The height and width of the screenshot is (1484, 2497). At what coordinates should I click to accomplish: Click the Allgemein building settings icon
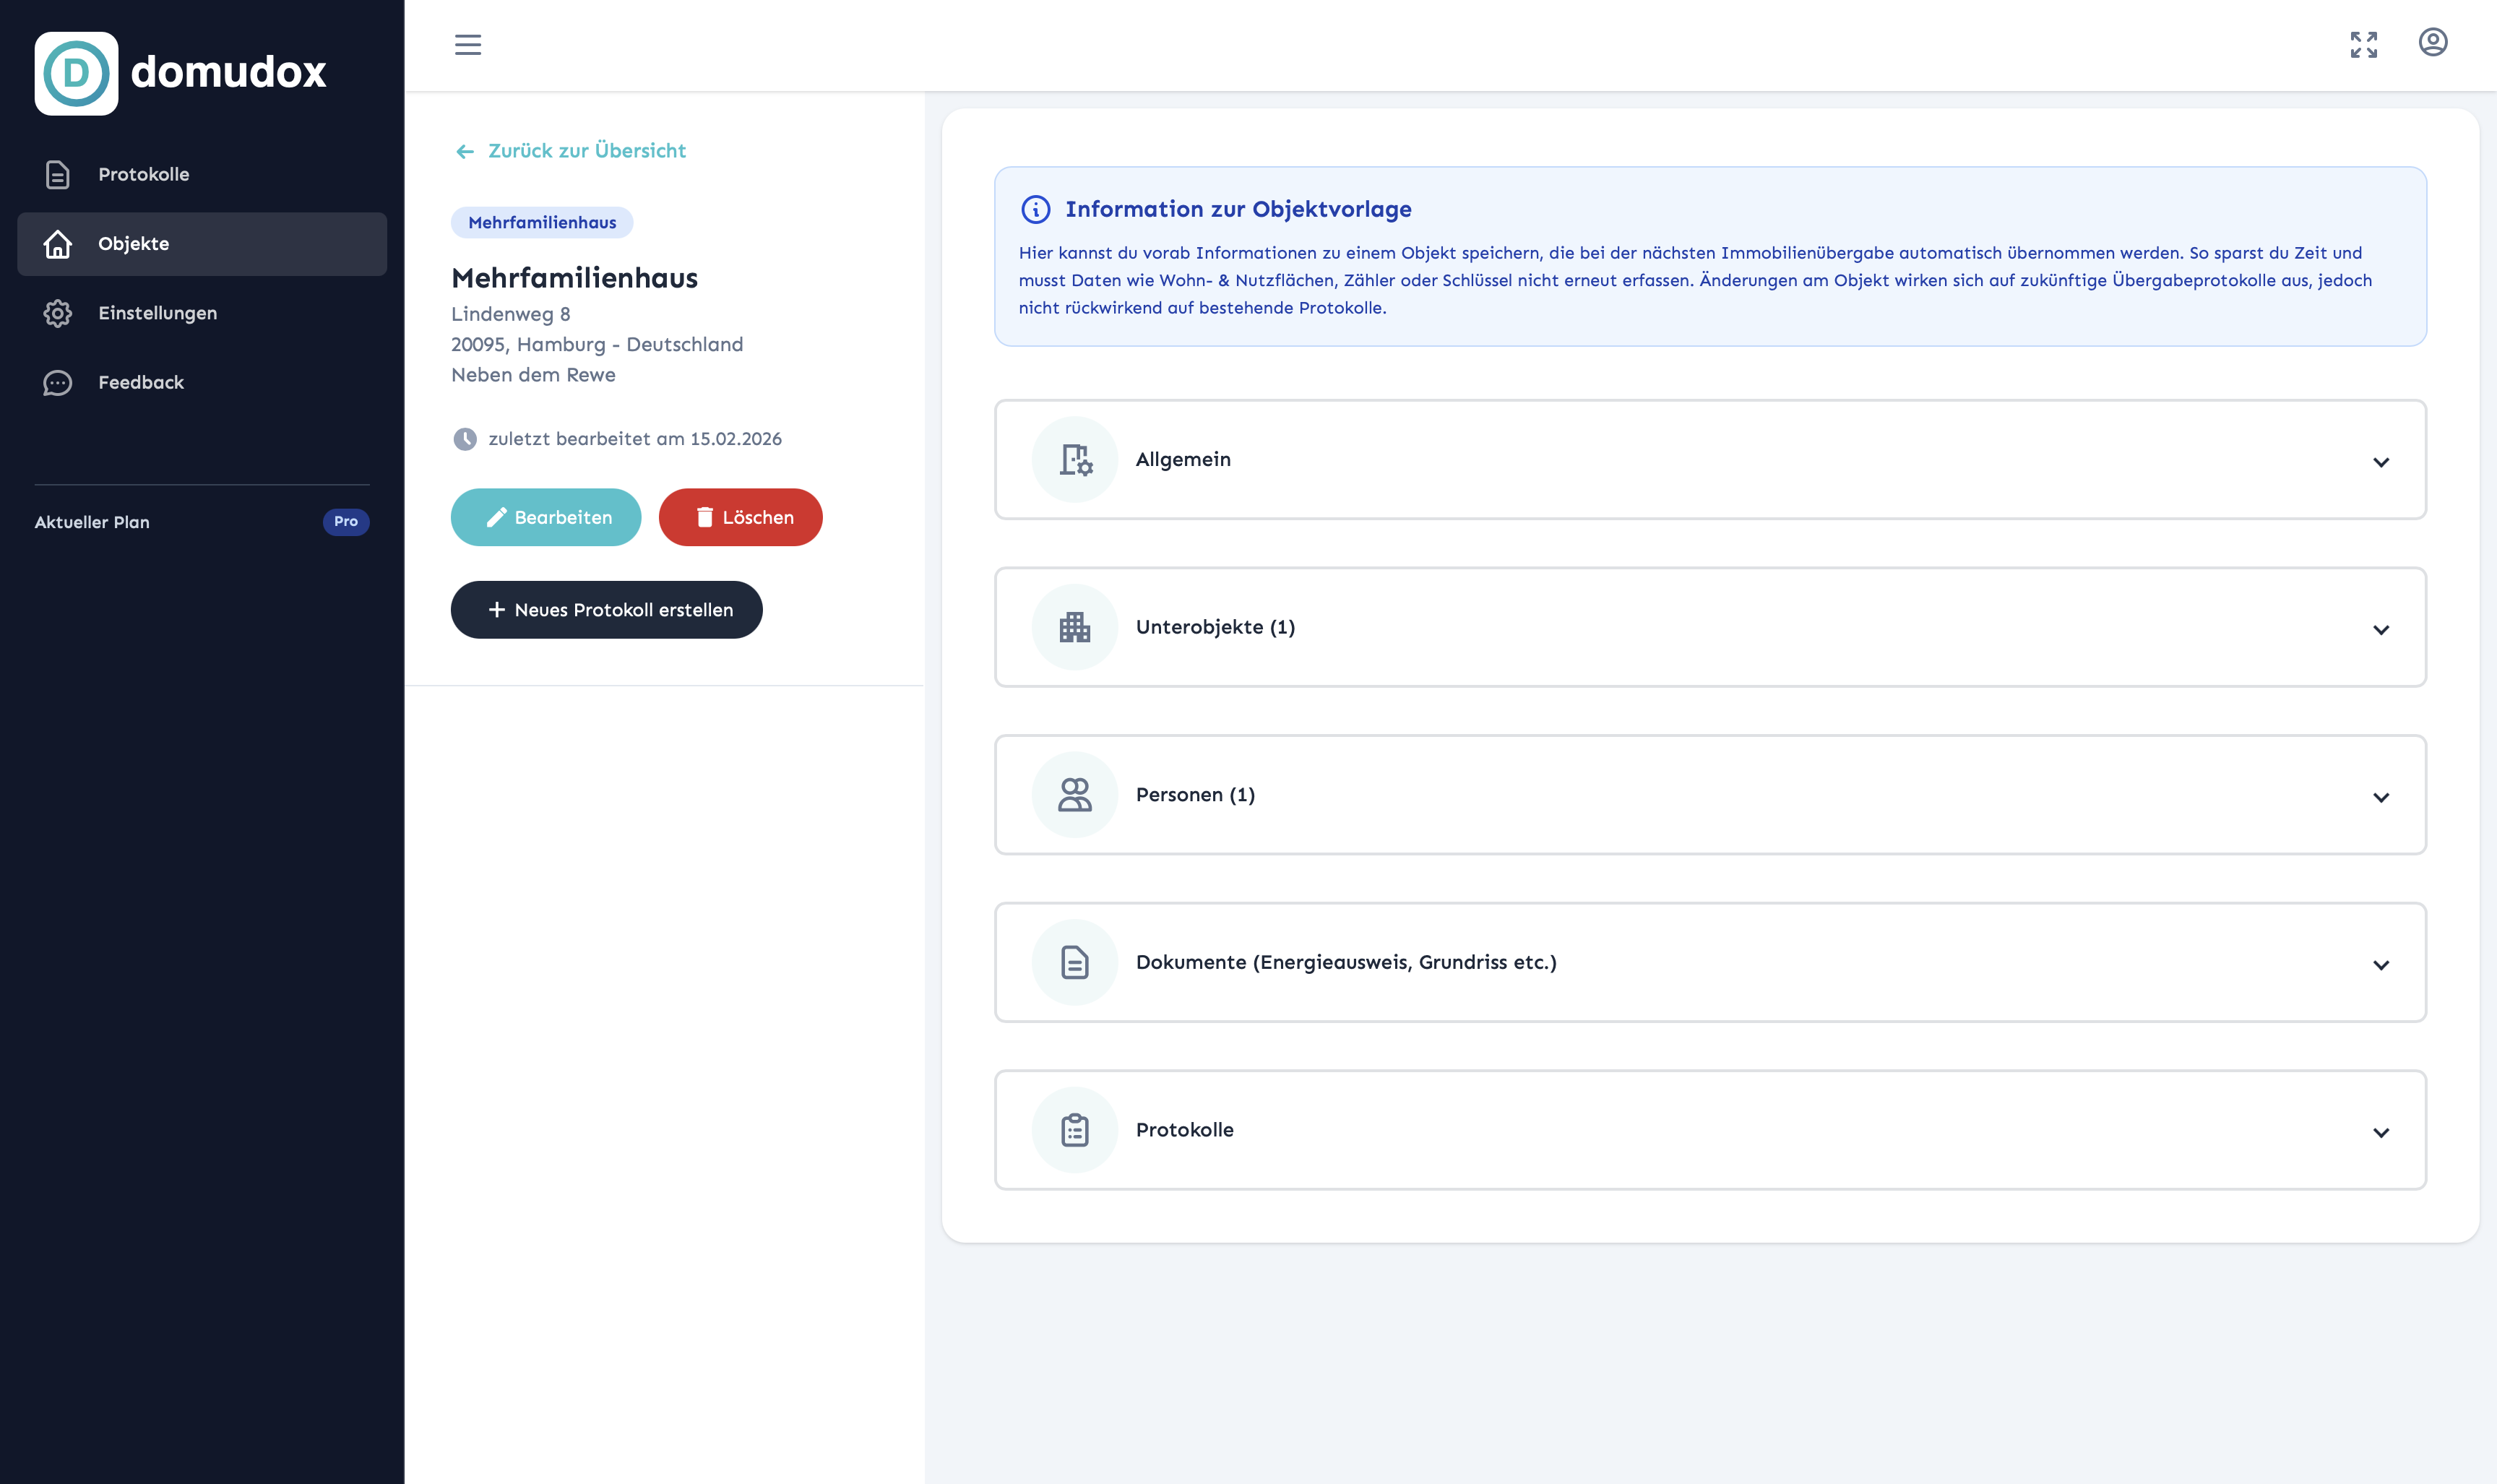1075,460
